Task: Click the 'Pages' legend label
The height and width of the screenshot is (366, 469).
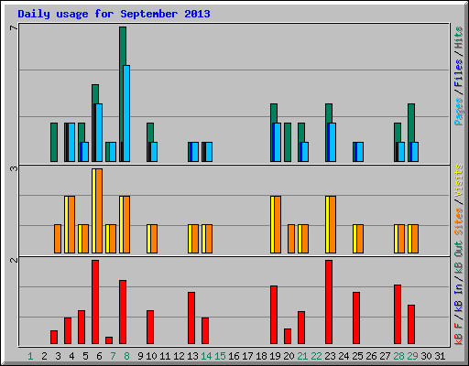Action: pos(459,112)
